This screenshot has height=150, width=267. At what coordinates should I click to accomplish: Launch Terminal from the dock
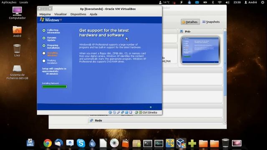pos(148,143)
